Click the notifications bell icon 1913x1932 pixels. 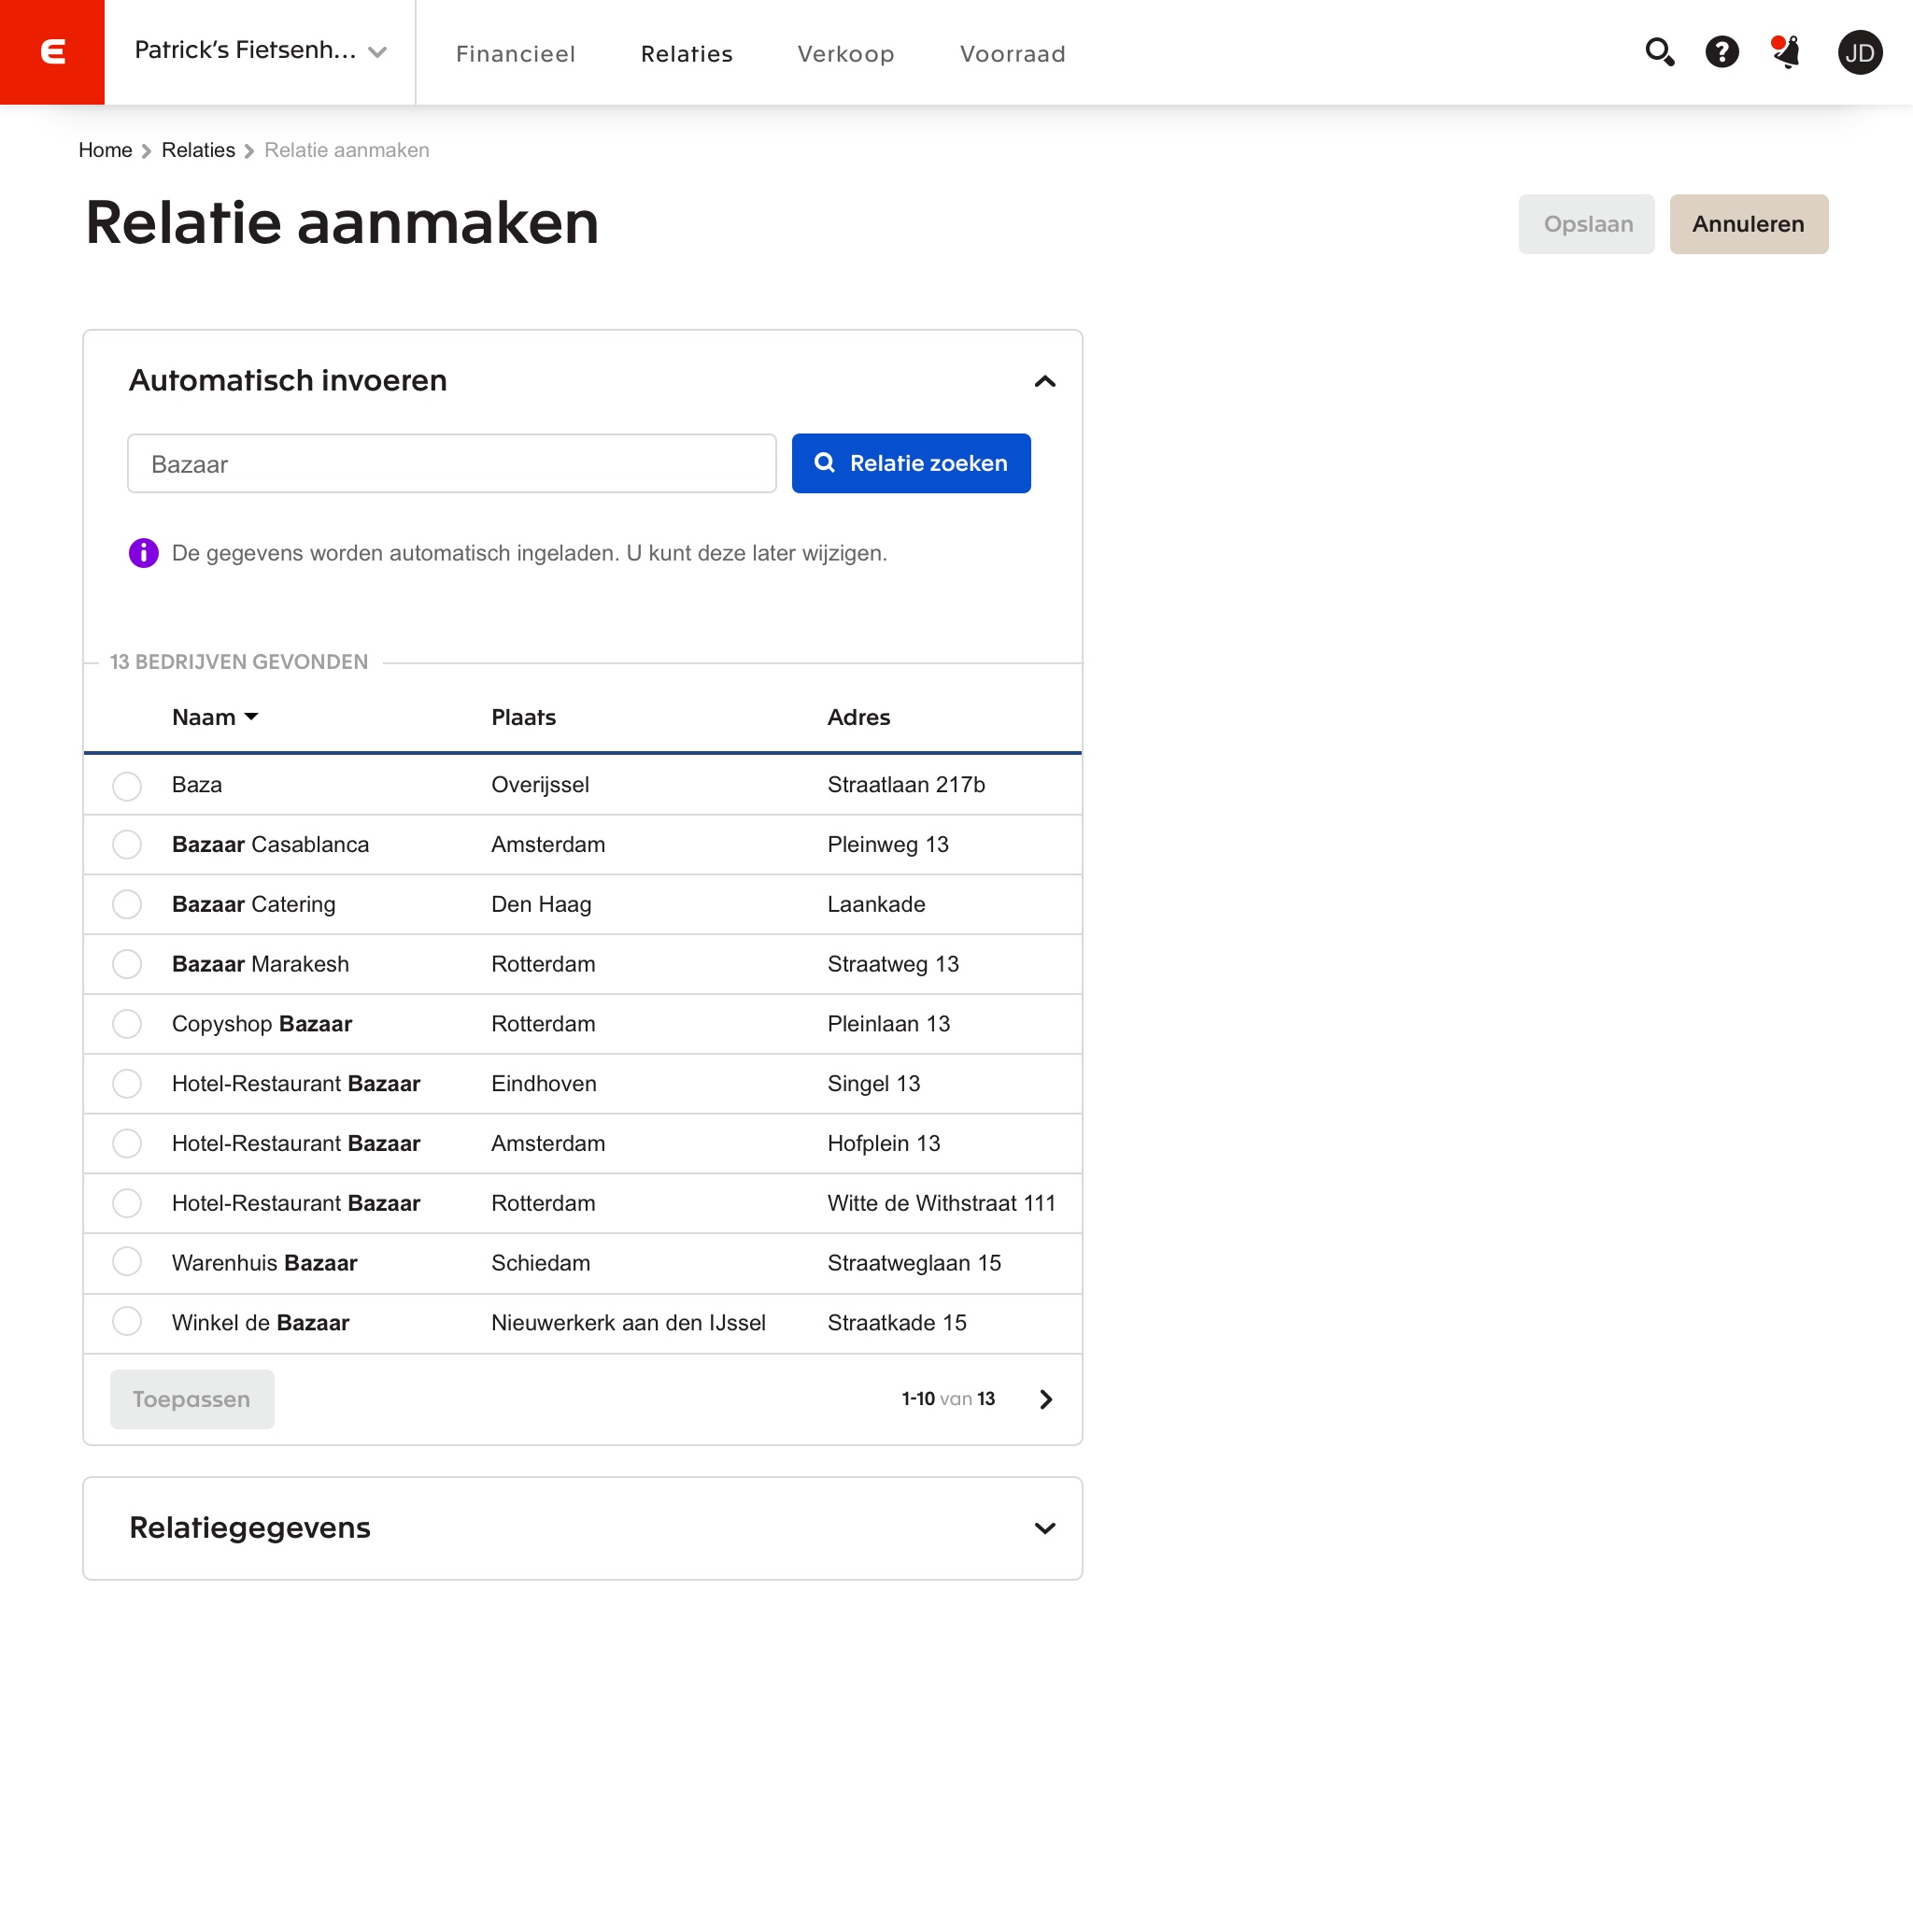1786,52
